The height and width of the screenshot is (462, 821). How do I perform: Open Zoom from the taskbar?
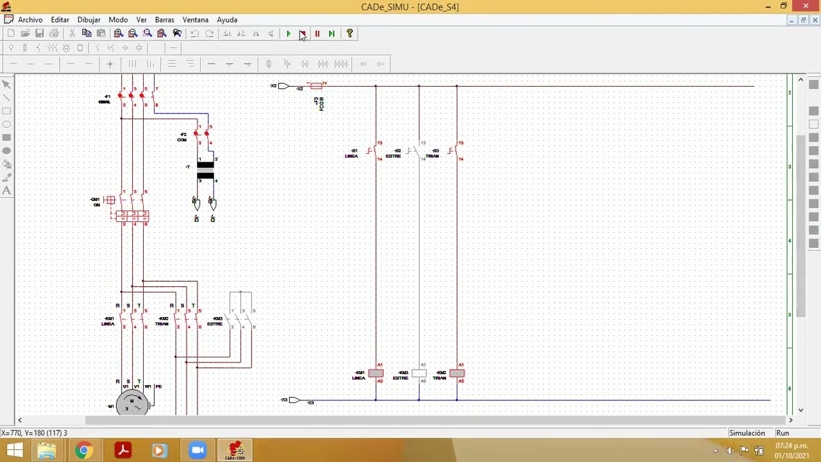point(198,450)
